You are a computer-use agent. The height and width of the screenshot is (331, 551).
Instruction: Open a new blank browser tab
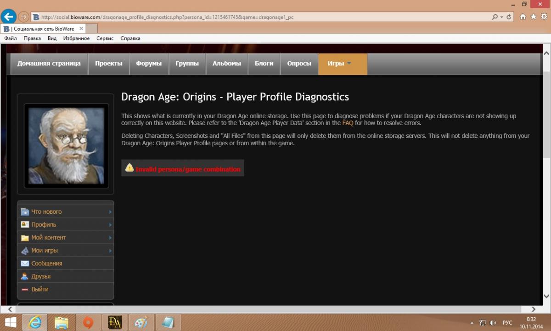[x=91, y=29]
